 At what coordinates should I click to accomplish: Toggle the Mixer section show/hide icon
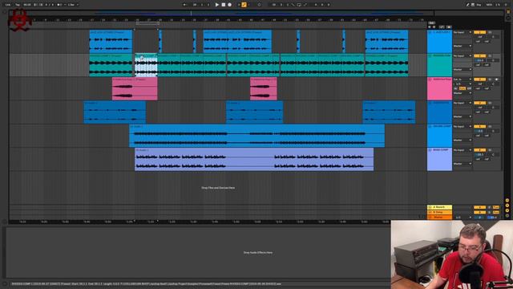(x=507, y=210)
